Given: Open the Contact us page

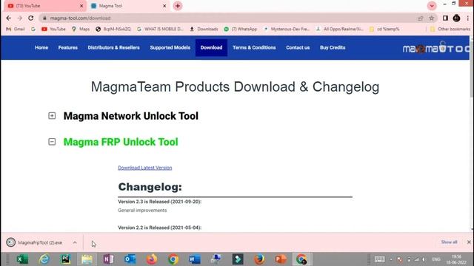Looking at the screenshot, I should (298, 47).
